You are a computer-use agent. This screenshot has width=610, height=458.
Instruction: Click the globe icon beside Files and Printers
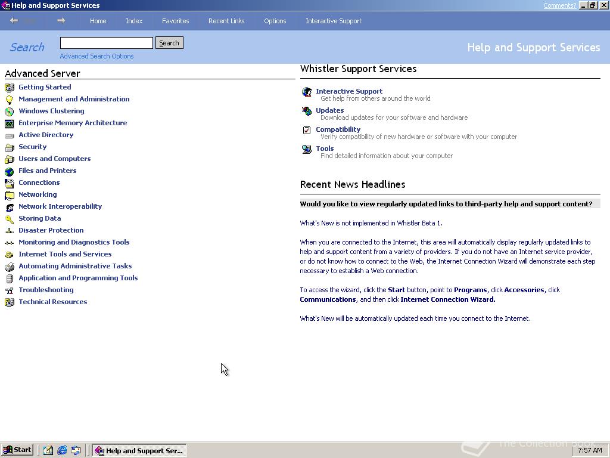10,171
